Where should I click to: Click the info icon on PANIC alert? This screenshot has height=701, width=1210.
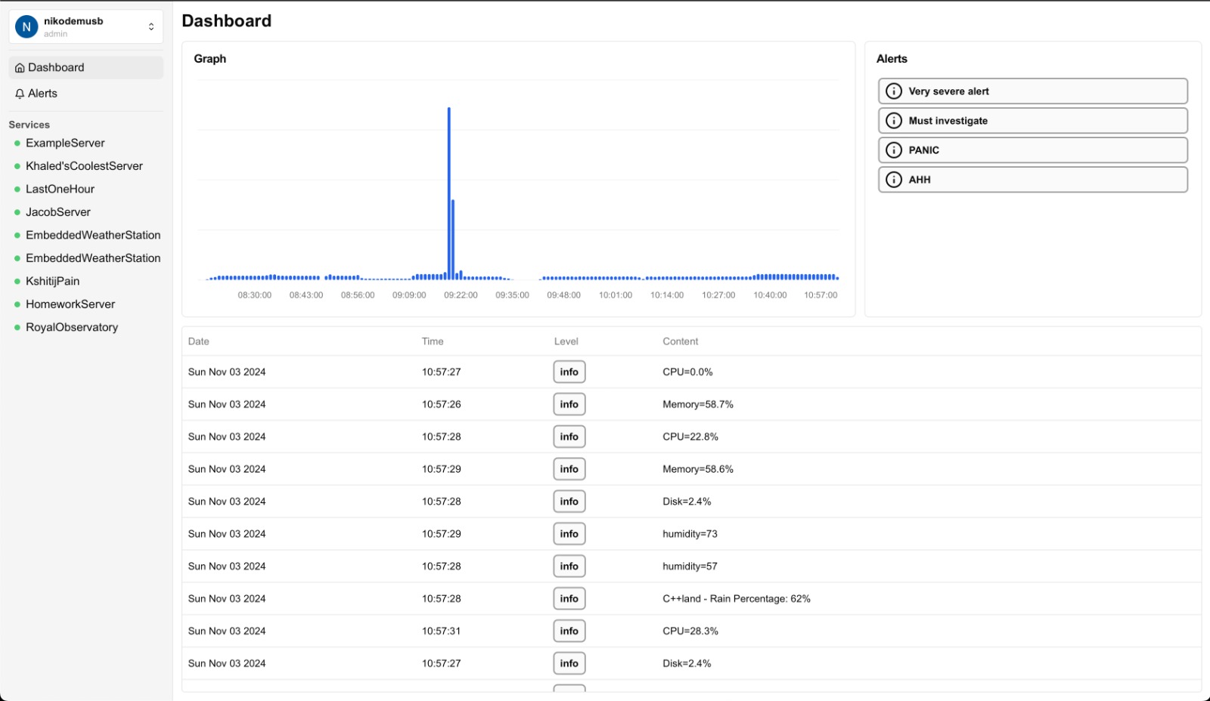(894, 150)
